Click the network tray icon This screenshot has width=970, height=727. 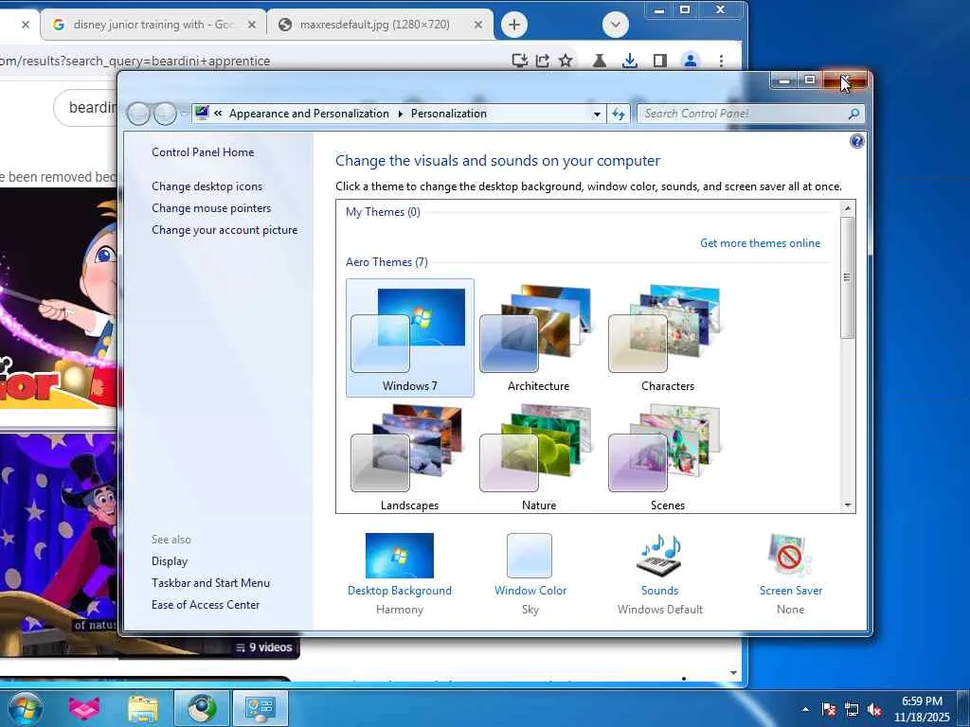point(852,709)
